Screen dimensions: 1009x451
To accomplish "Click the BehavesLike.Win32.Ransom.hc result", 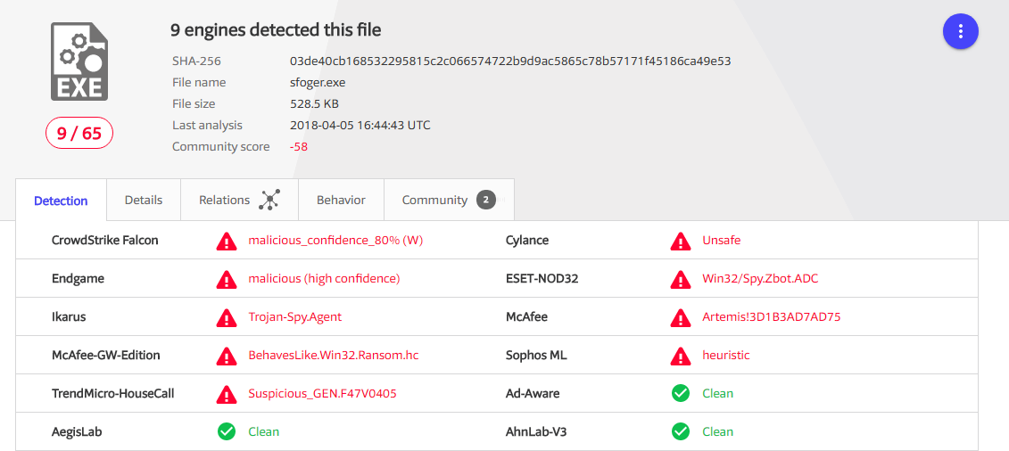I will [334, 355].
